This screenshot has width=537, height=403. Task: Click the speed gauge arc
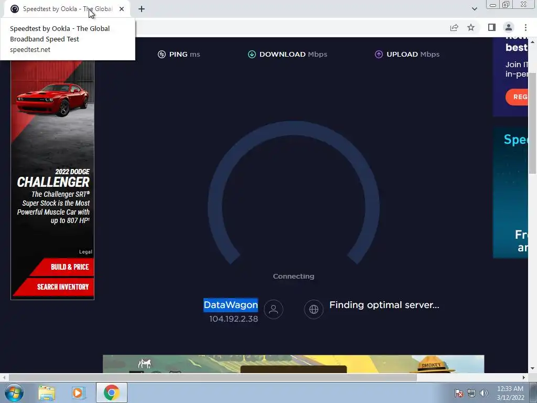294,129
